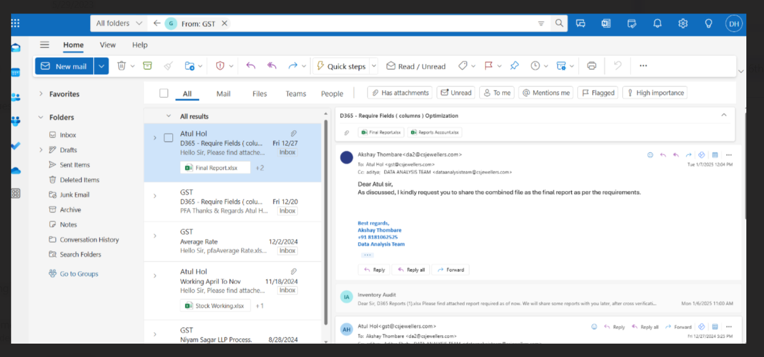Remove the From: GST search filter
The width and height of the screenshot is (764, 357).
coord(225,23)
